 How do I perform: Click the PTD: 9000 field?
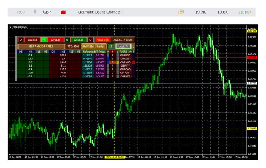point(73,46)
